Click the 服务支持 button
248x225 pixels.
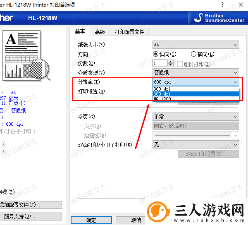pos(31,216)
